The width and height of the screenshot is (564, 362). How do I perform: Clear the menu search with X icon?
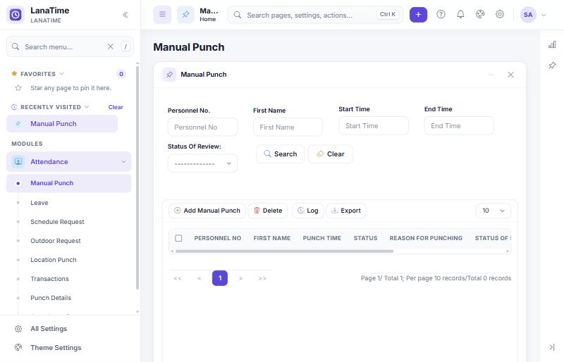[111, 46]
